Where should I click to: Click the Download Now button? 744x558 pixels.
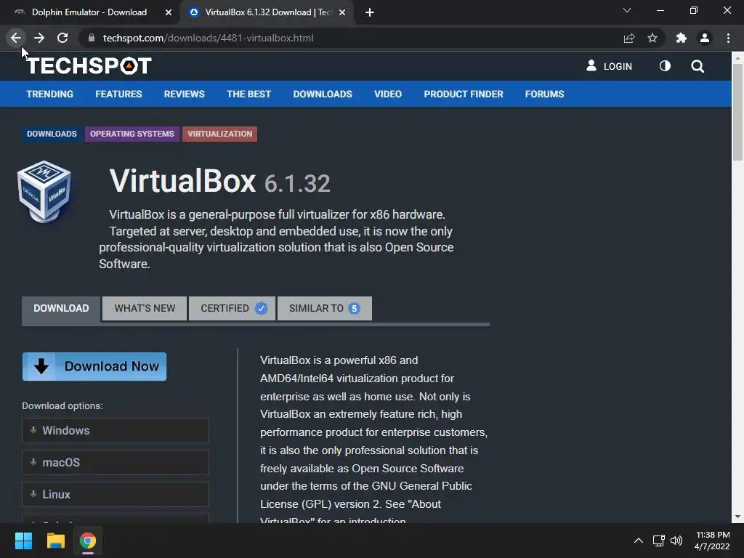[x=94, y=366]
